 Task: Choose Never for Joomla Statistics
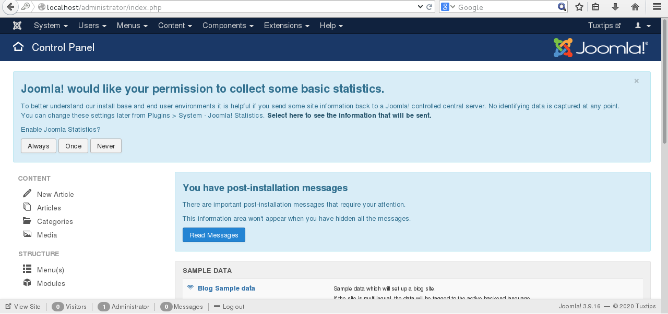click(x=106, y=146)
